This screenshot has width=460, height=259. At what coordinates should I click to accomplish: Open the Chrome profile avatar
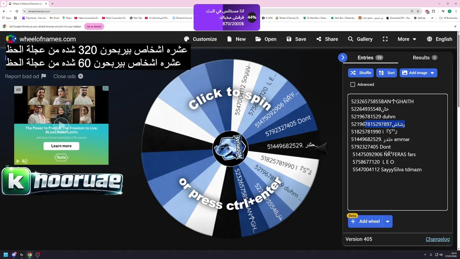tap(449, 12)
